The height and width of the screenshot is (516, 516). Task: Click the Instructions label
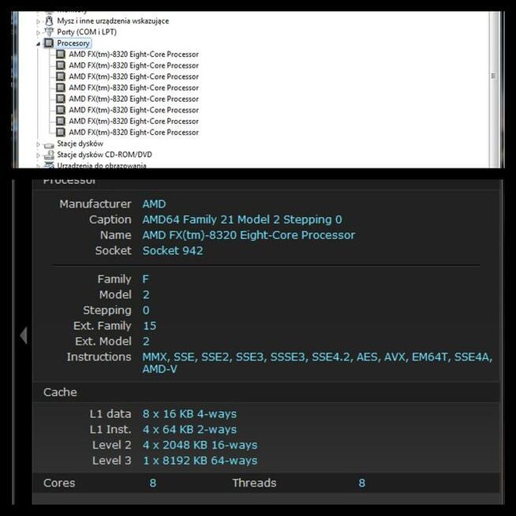[99, 357]
